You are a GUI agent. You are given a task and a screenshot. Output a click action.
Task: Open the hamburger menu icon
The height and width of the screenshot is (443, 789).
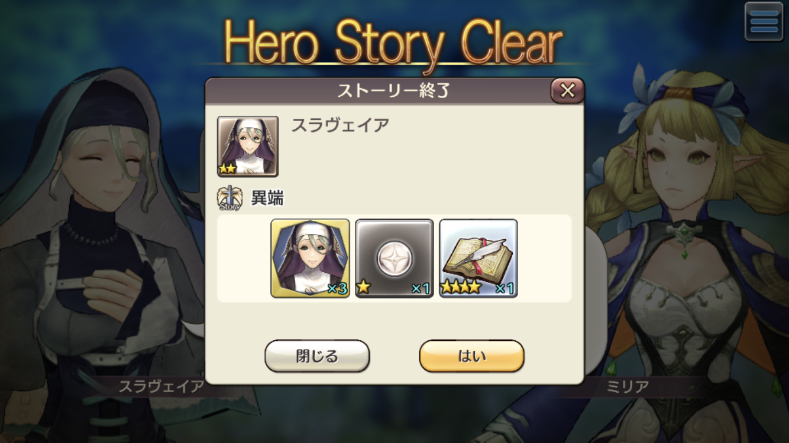(764, 21)
